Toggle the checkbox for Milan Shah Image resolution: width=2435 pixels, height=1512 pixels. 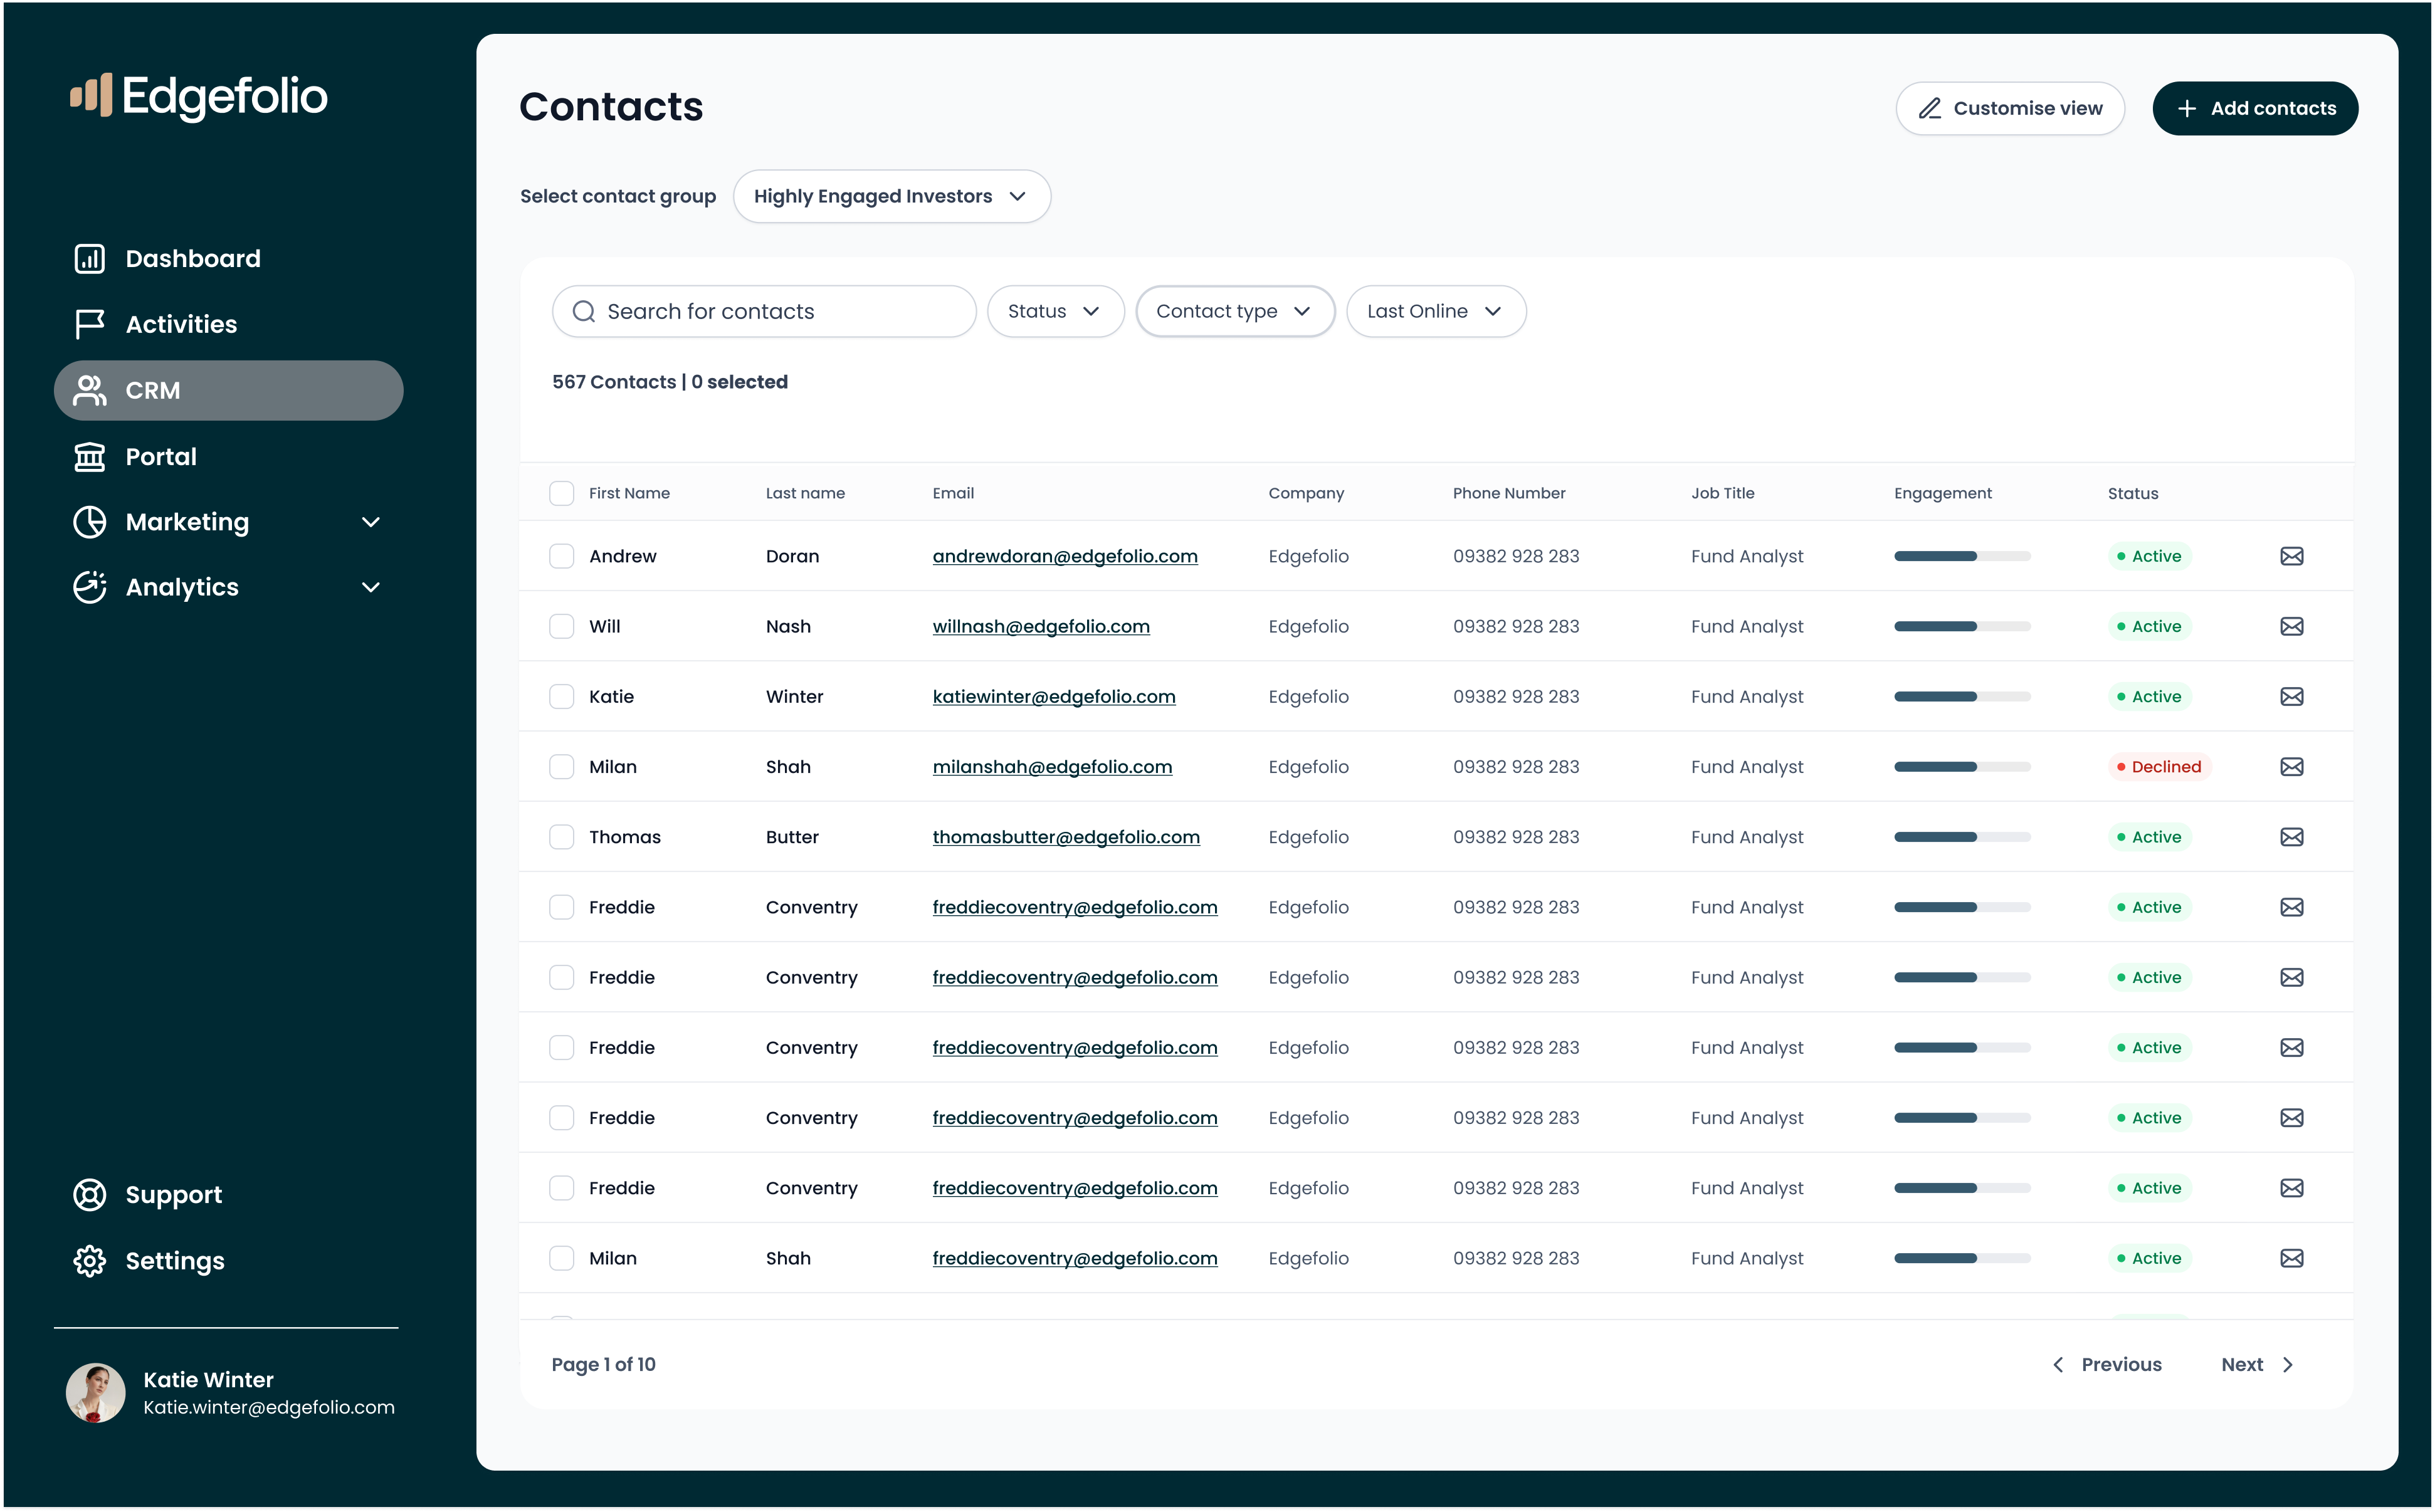(561, 767)
